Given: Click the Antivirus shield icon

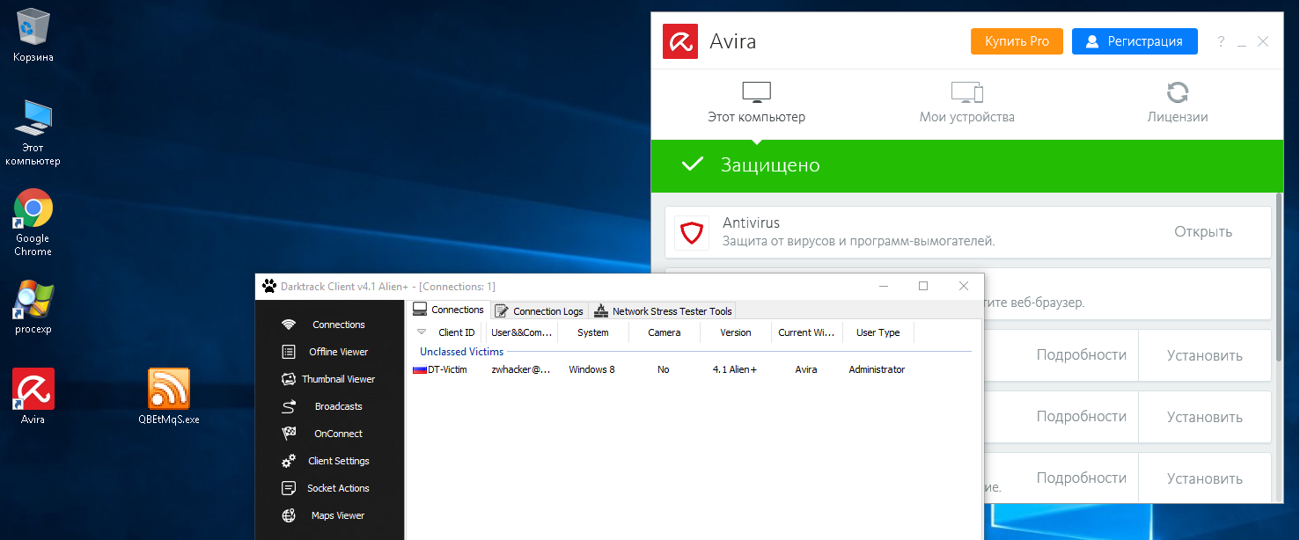Looking at the screenshot, I should 692,233.
